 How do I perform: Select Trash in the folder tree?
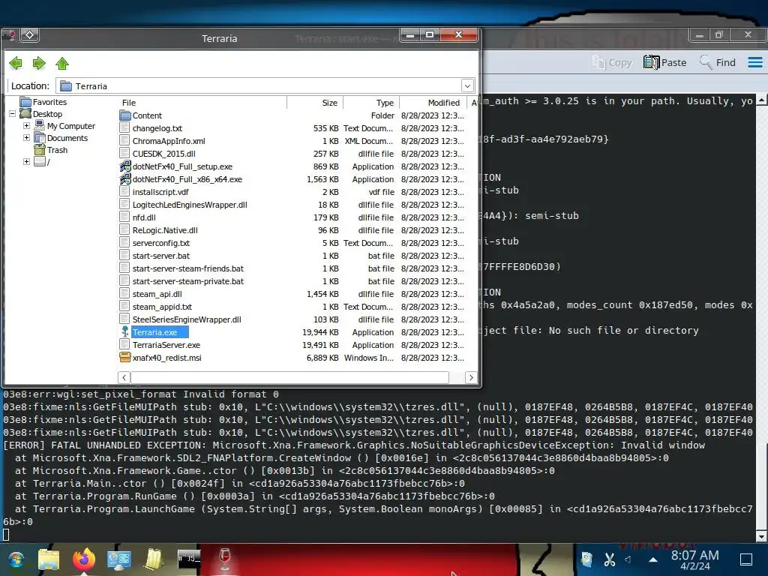(x=57, y=150)
